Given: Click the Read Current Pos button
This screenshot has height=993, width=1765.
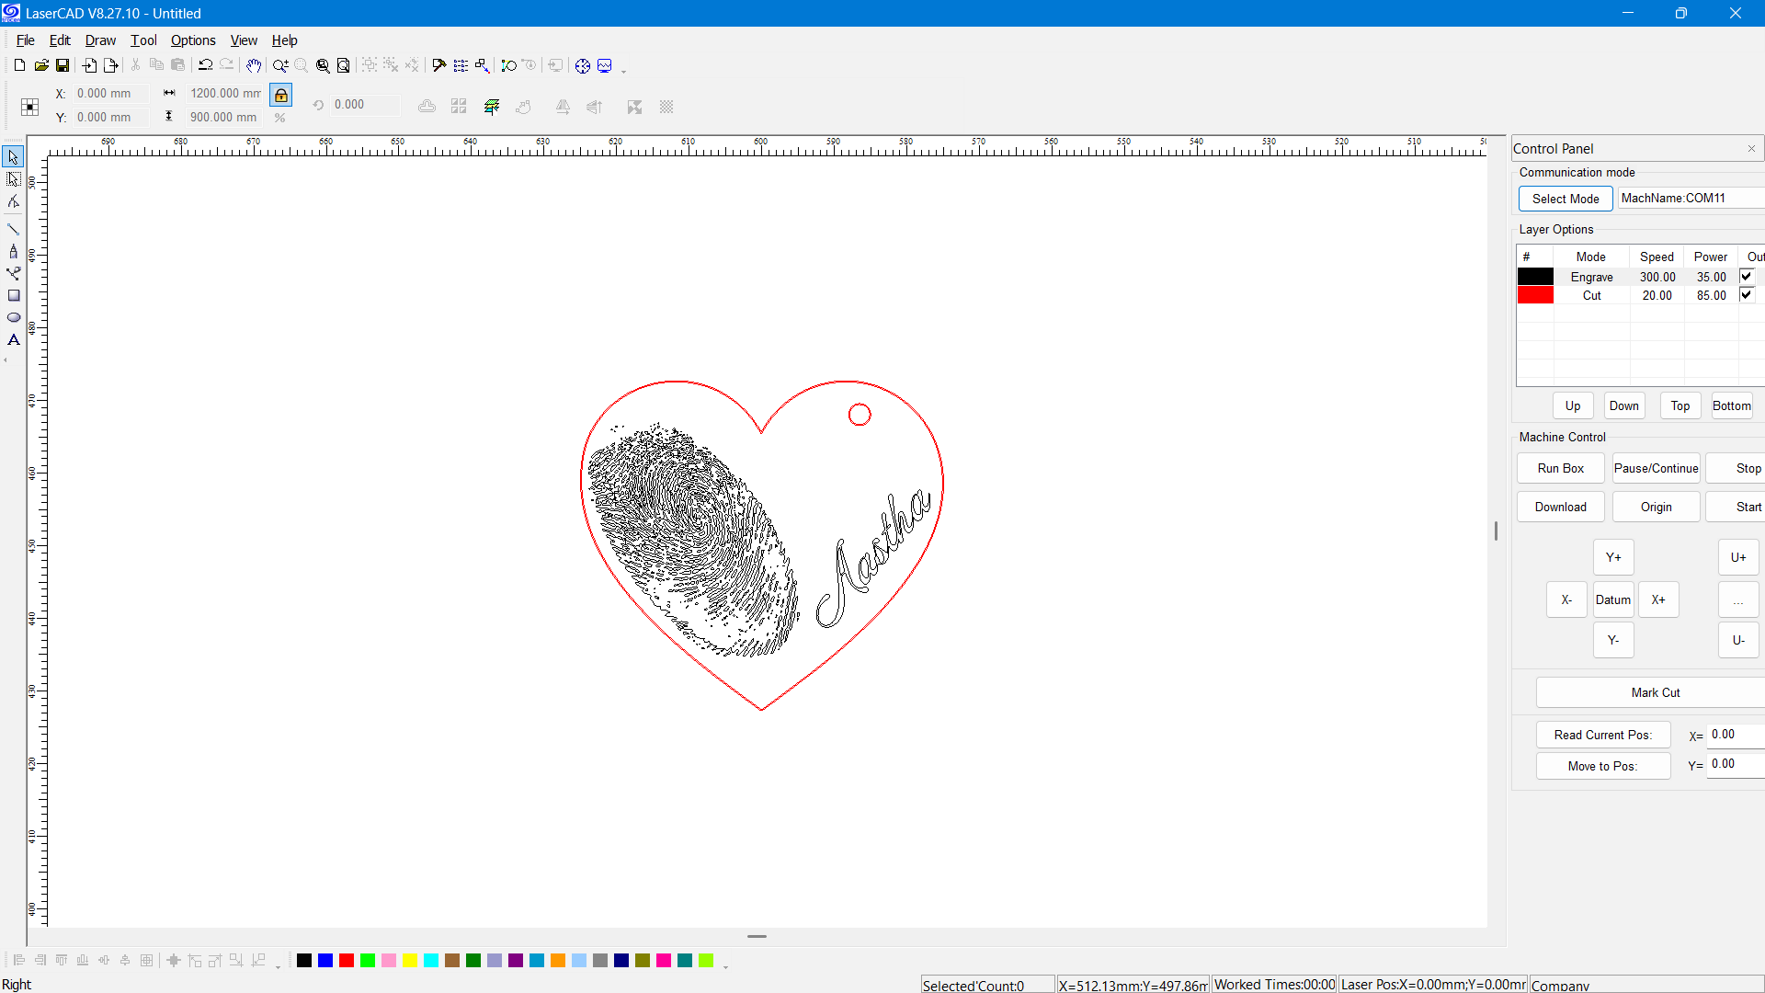Looking at the screenshot, I should (x=1603, y=735).
